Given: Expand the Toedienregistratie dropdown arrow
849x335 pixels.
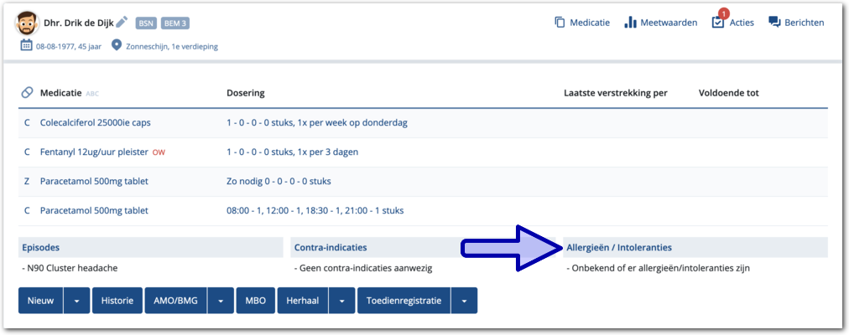Looking at the screenshot, I should pyautogui.click(x=464, y=301).
